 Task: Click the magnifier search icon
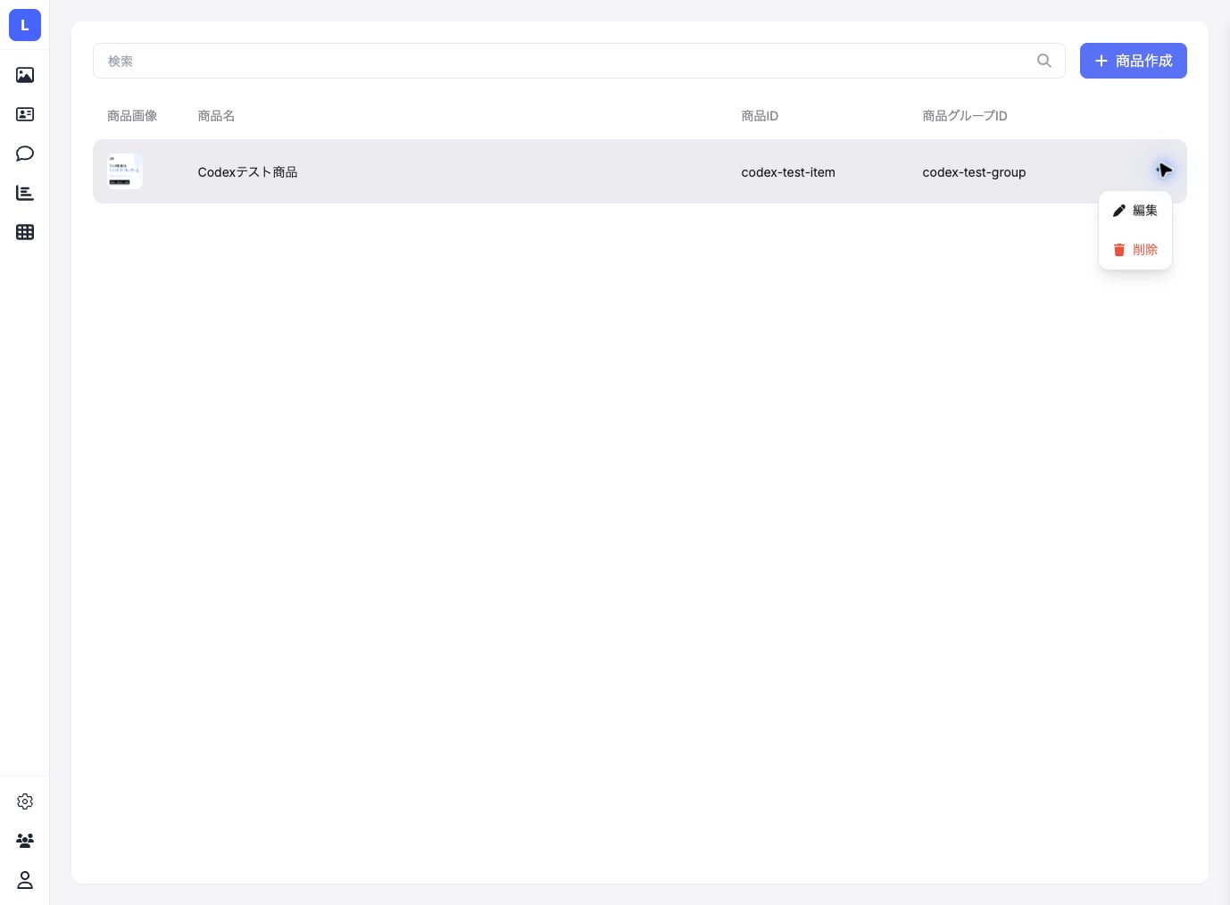click(1044, 61)
